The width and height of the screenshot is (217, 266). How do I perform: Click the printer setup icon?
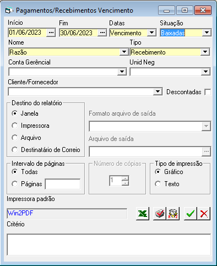160,214
